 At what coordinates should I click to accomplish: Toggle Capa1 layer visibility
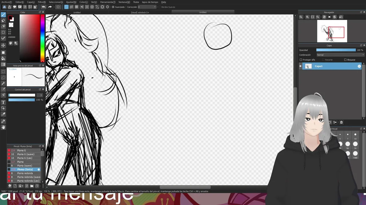coord(300,66)
